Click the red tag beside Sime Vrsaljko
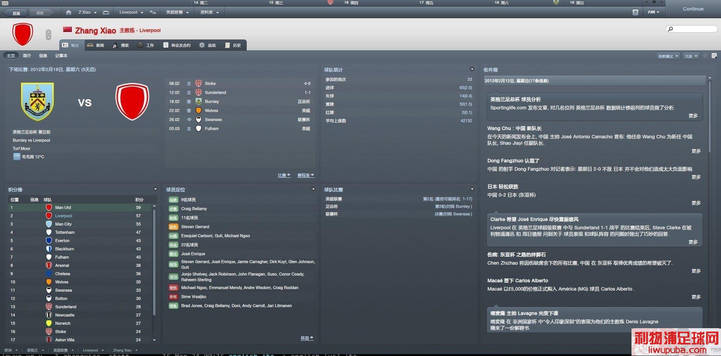Viewport: 721px width, 356px height. tap(173, 297)
